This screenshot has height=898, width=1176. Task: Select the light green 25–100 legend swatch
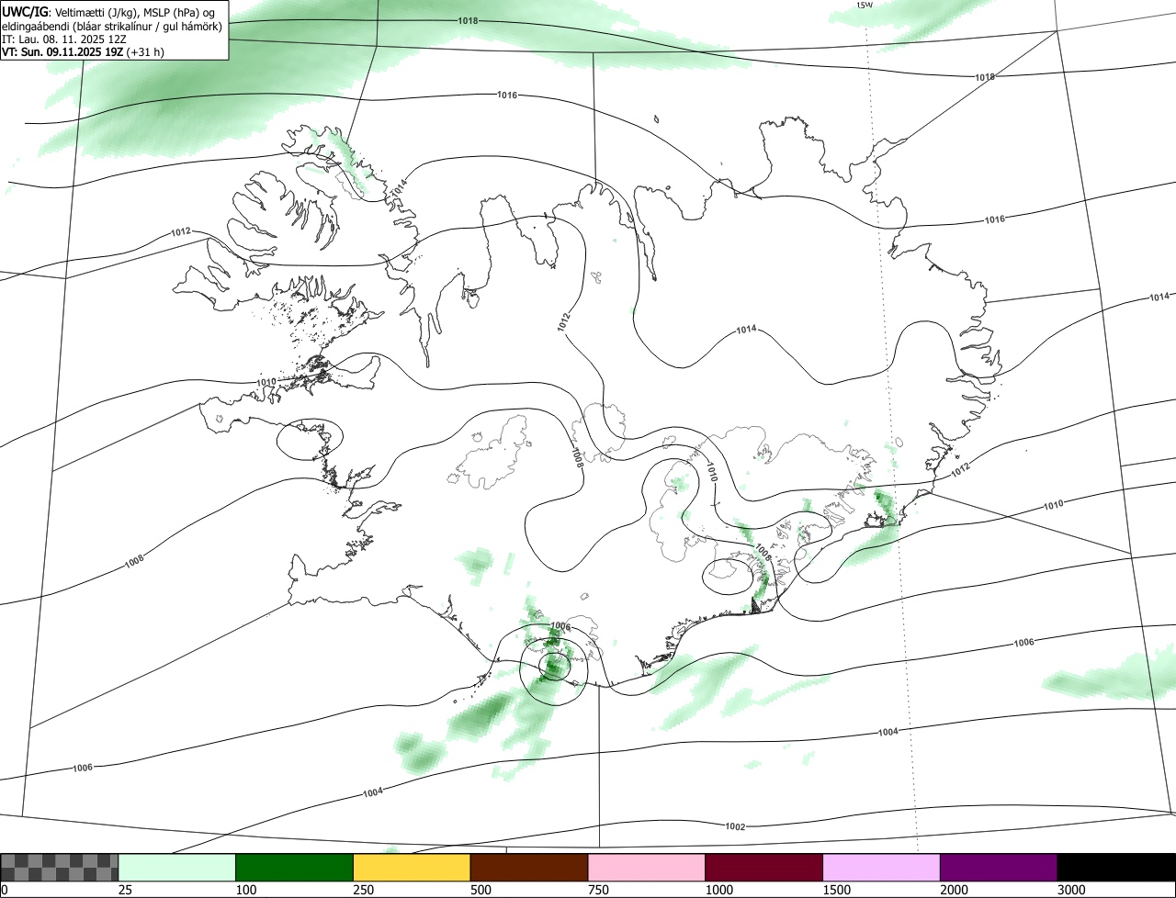(177, 868)
